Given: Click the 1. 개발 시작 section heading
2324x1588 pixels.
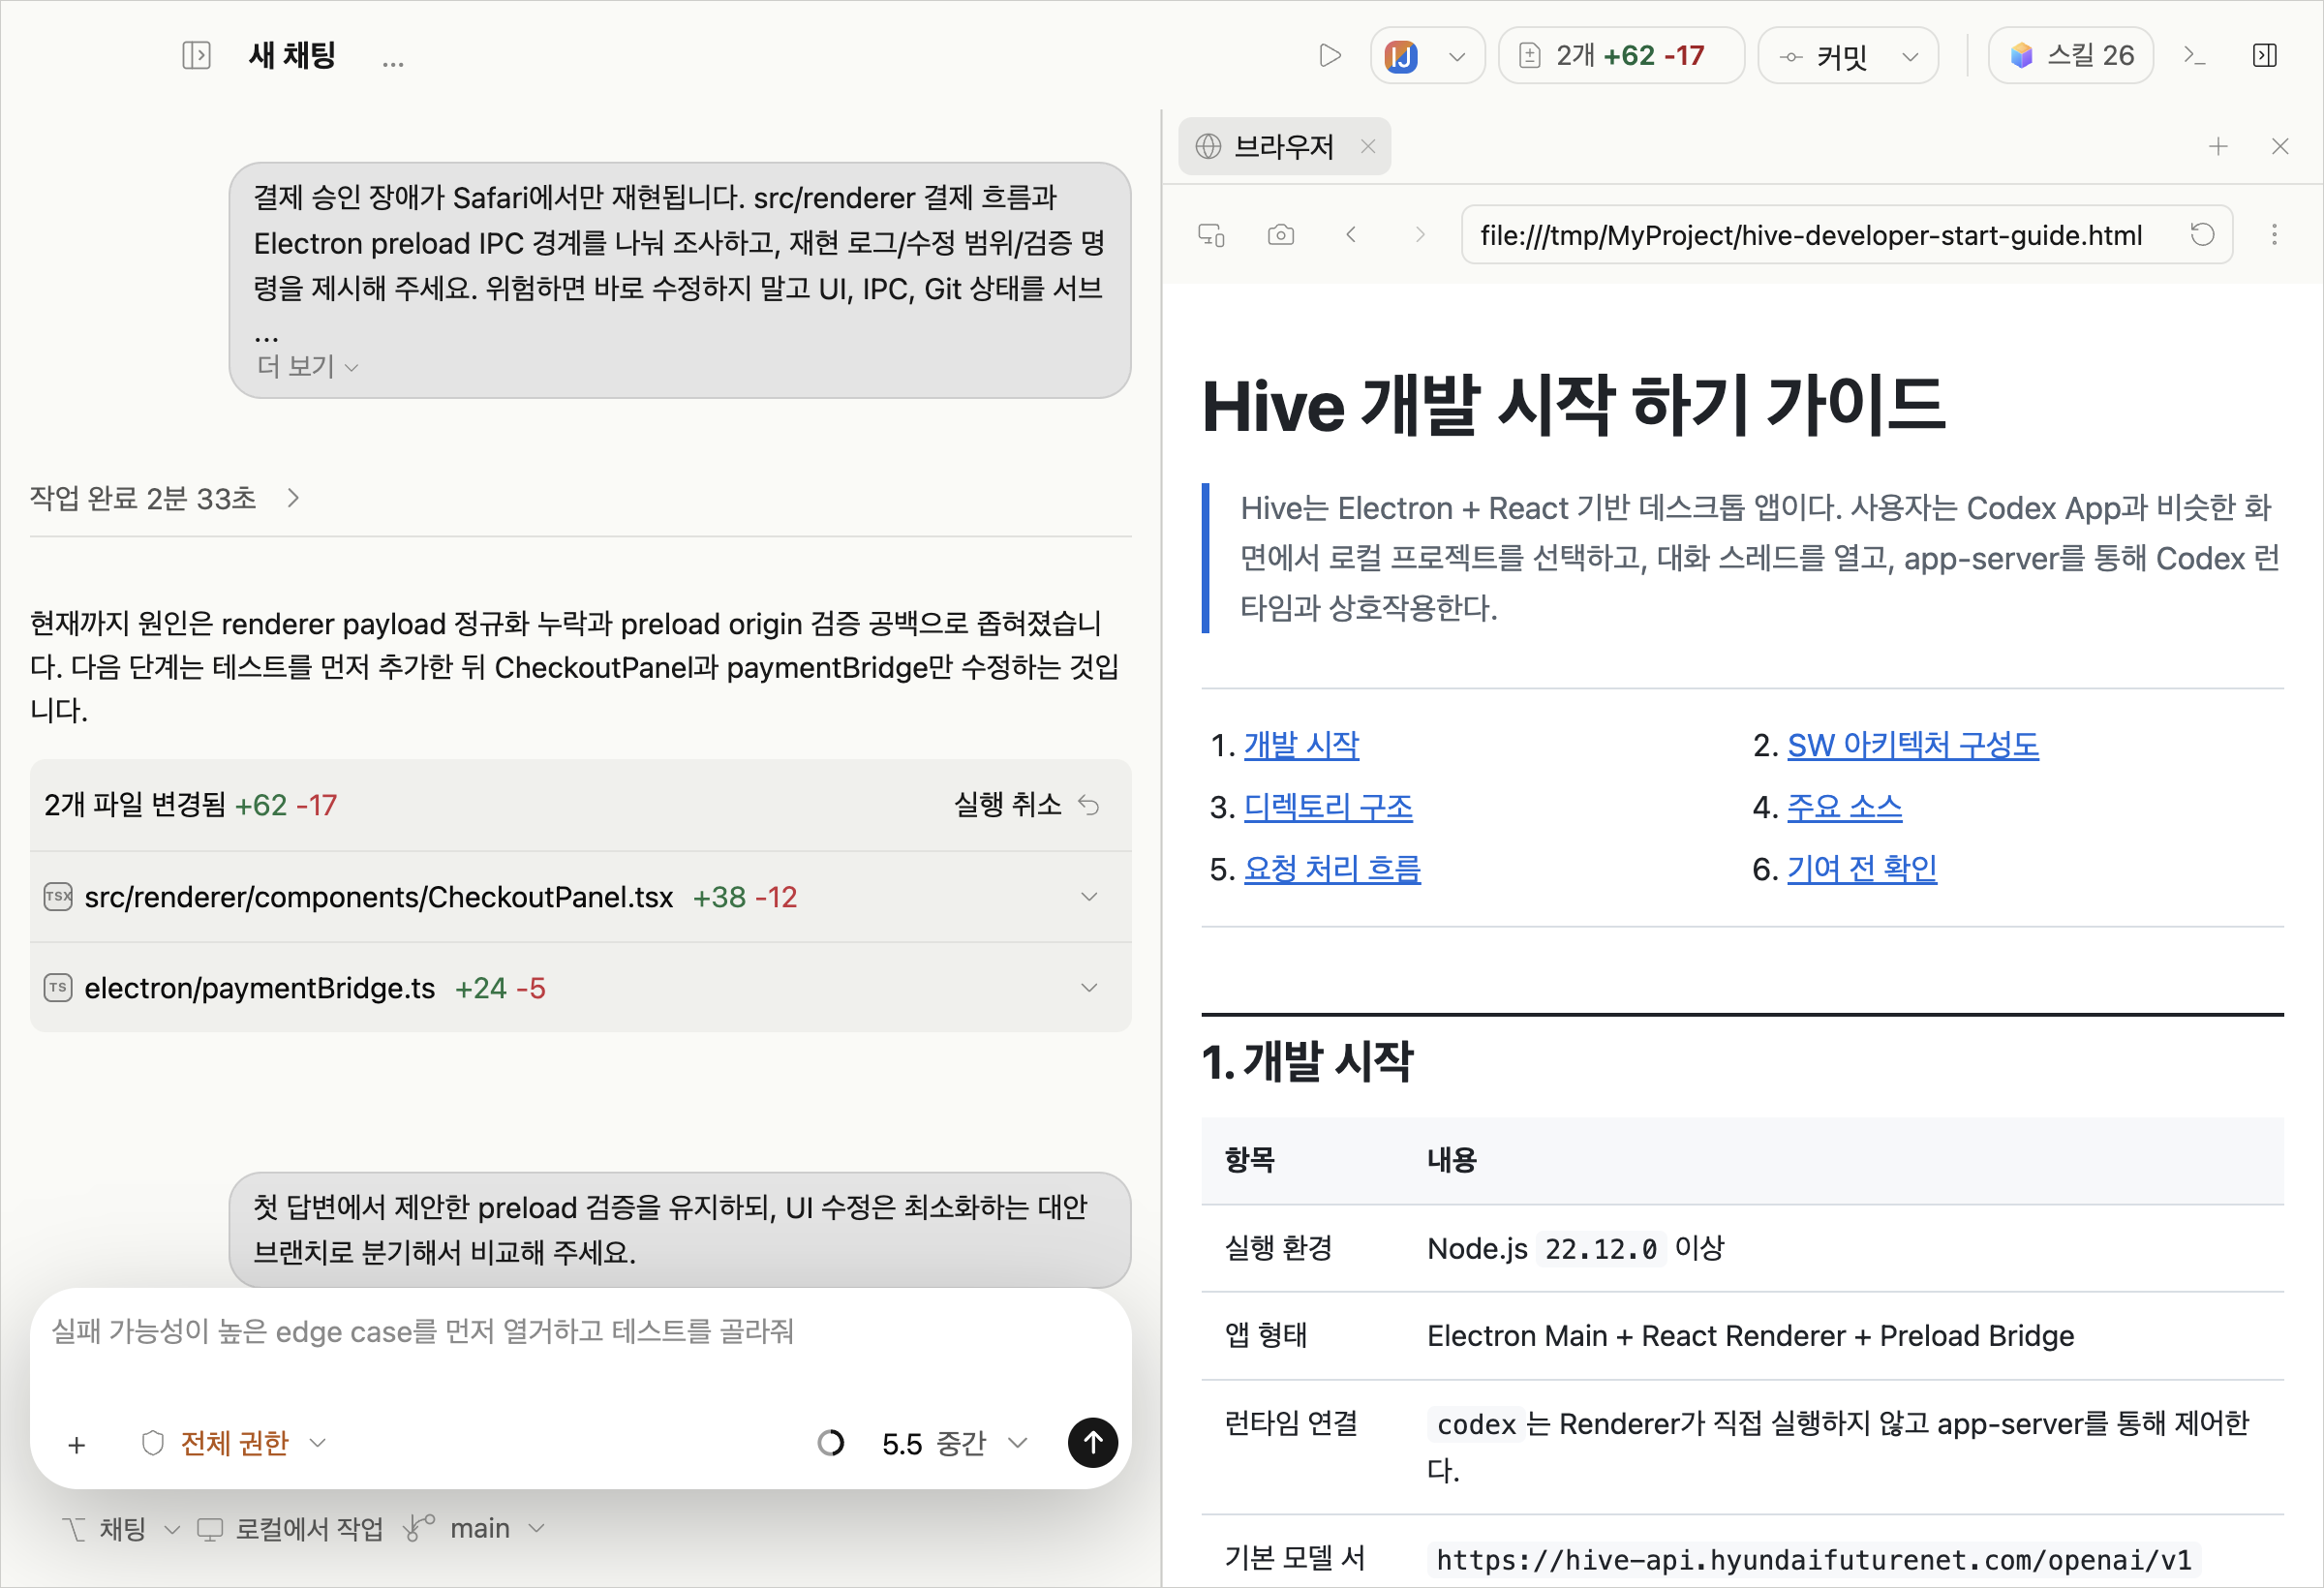Looking at the screenshot, I should coord(1307,1061).
